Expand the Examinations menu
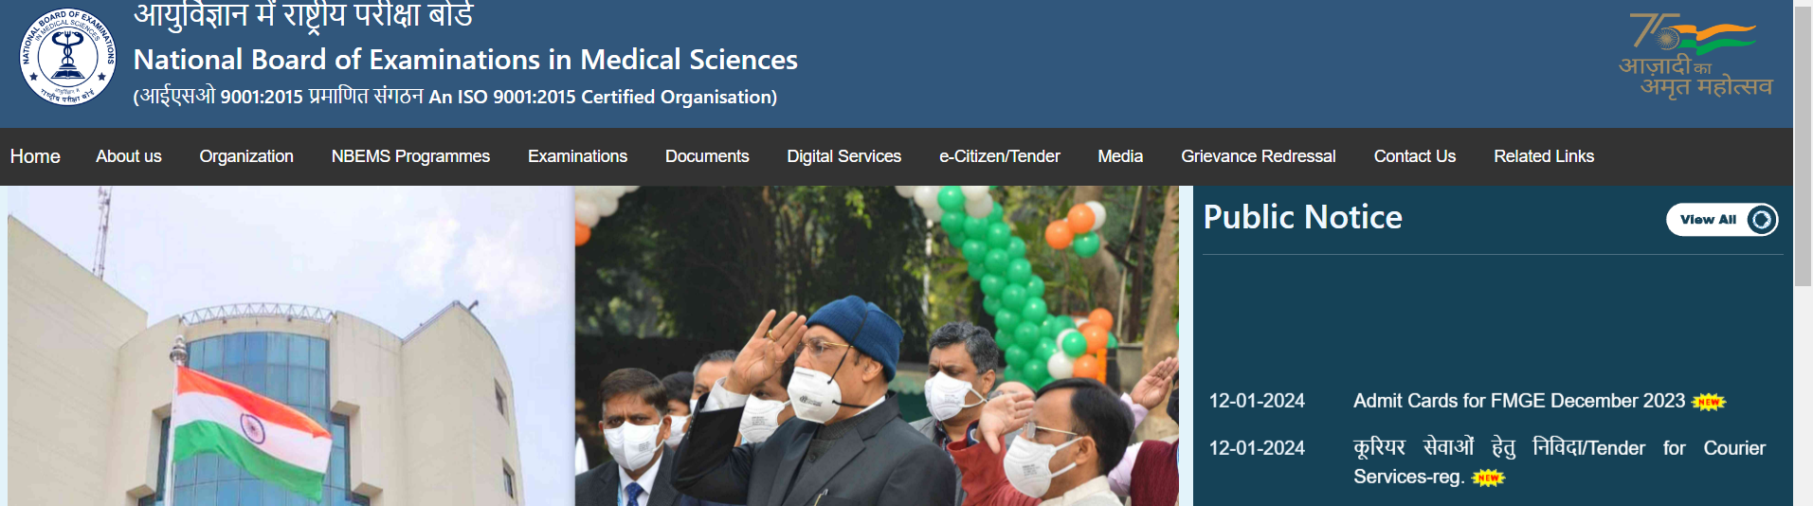 [x=577, y=156]
